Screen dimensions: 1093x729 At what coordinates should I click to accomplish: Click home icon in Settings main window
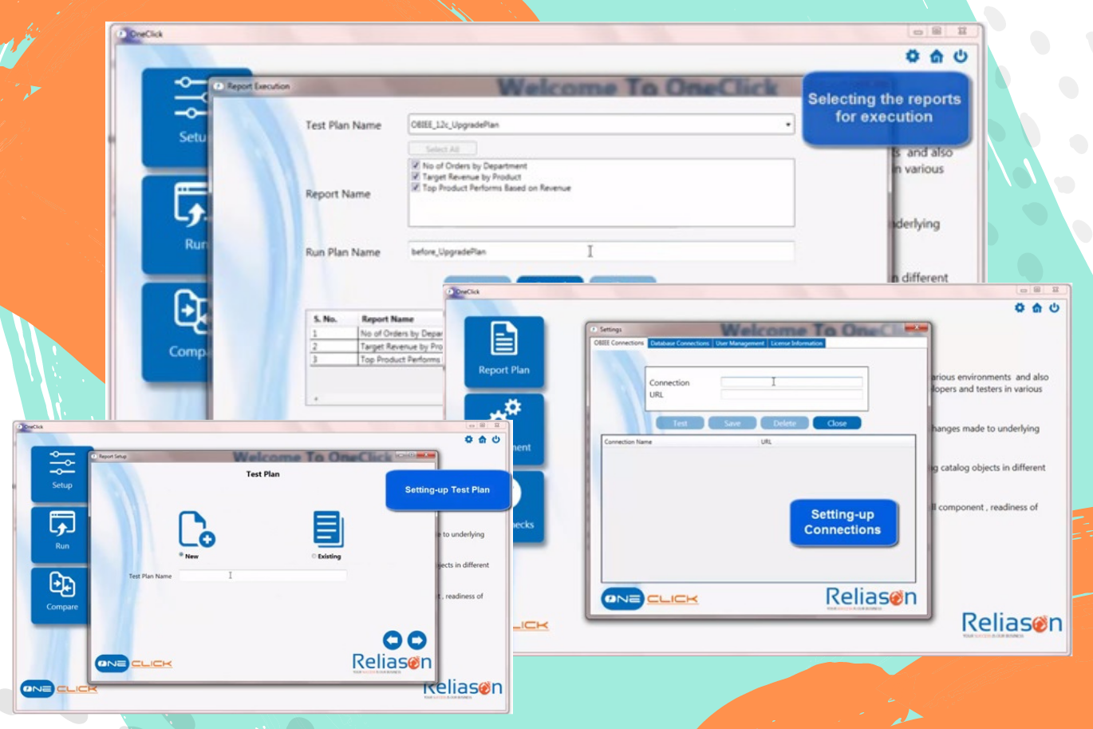tap(1037, 307)
